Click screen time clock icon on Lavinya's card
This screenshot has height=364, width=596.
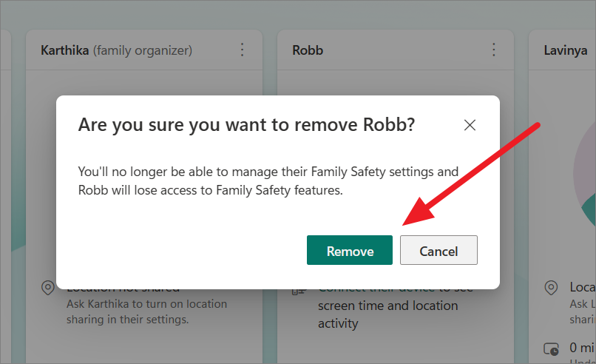pyautogui.click(x=551, y=348)
